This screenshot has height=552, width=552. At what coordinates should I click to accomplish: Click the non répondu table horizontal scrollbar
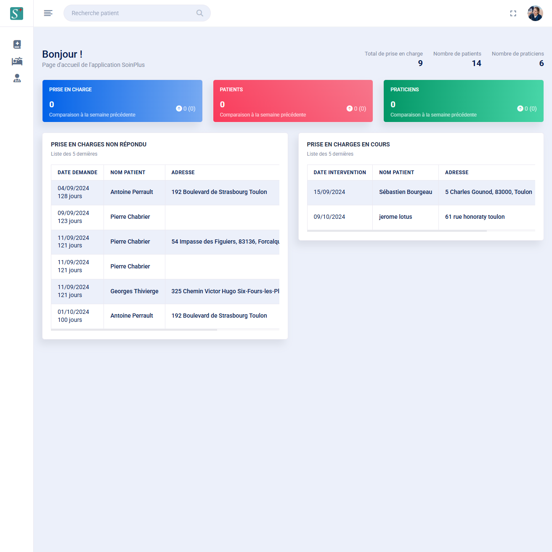click(134, 330)
